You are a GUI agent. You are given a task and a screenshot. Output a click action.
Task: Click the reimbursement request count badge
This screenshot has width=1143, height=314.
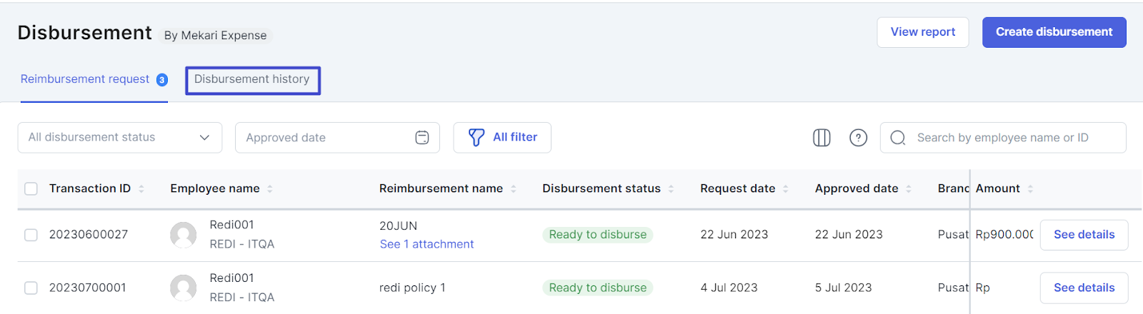(162, 80)
